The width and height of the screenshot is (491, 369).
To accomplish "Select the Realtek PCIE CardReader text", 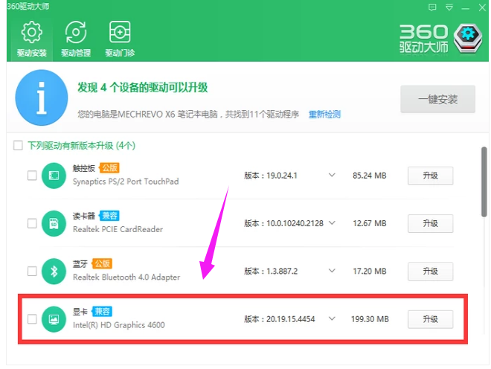I will point(118,230).
